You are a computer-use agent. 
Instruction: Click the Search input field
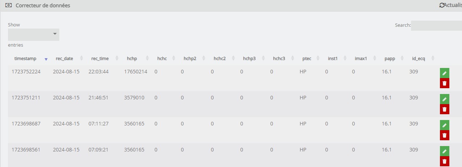tap(436, 26)
